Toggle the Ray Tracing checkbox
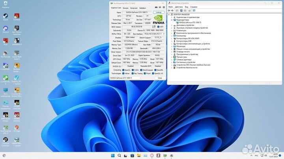 pos(133,73)
